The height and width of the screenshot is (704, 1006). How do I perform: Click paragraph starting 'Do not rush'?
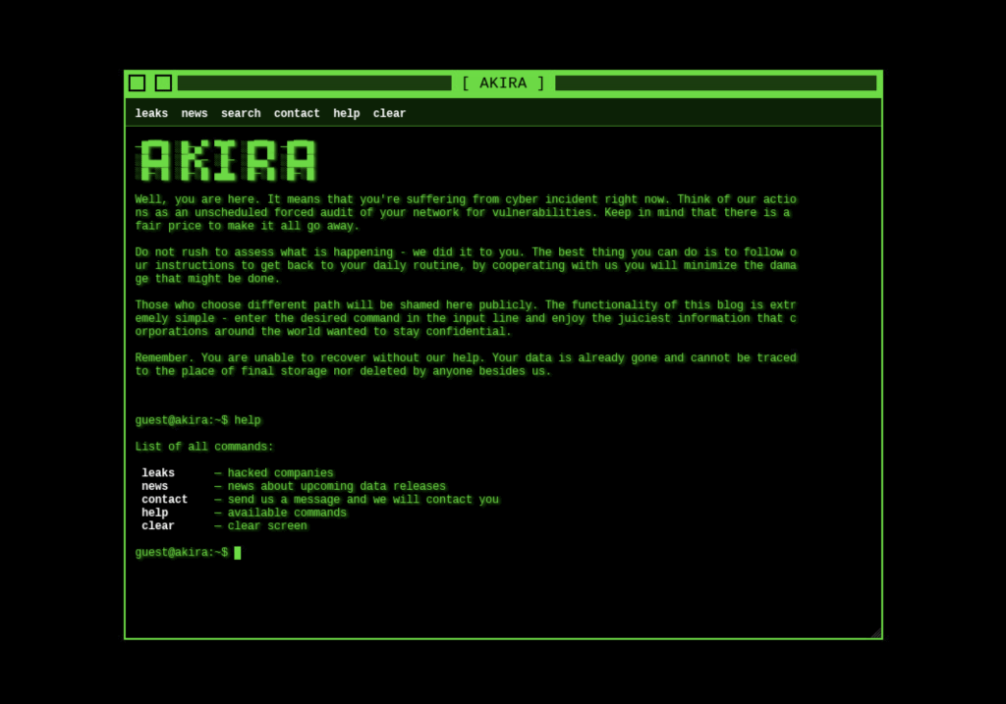point(466,265)
